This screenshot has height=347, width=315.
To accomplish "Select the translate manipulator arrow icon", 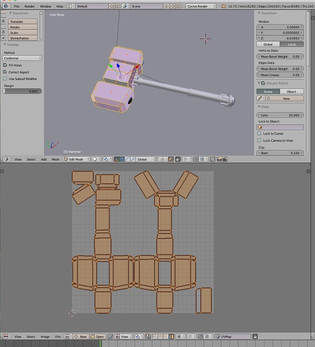I will (122, 159).
